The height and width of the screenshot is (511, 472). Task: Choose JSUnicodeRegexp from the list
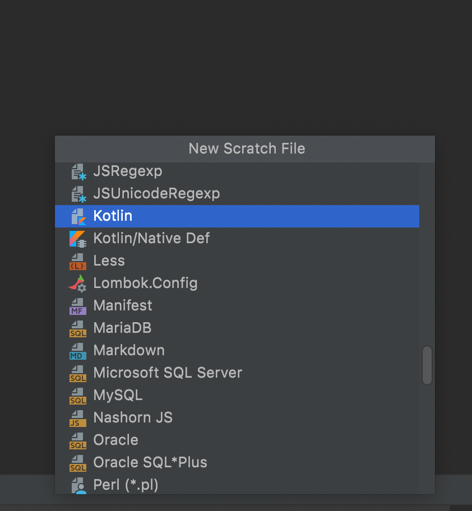click(x=237, y=194)
